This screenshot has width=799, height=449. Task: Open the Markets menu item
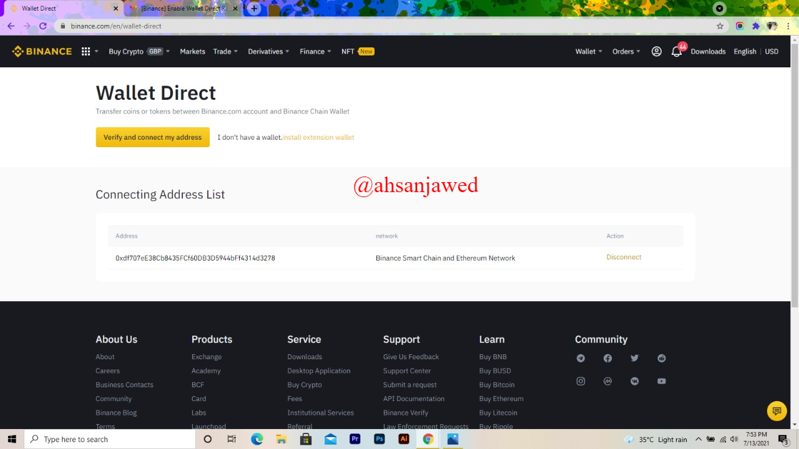[x=192, y=51]
